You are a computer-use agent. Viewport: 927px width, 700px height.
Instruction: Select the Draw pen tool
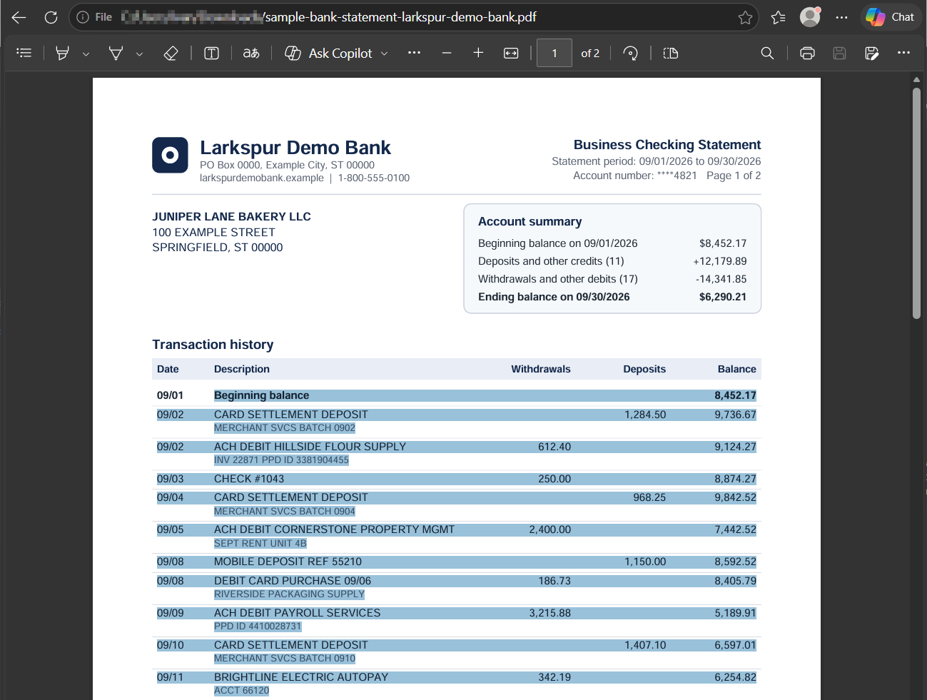(x=116, y=53)
